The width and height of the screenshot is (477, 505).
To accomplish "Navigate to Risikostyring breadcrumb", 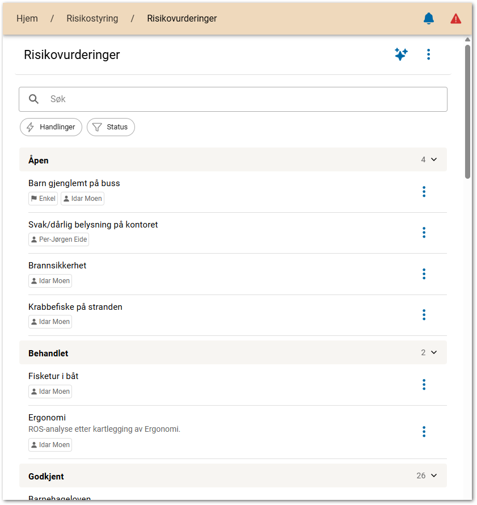I will point(92,19).
